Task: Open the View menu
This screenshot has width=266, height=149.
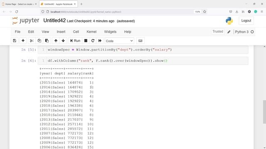Action: [x=45, y=32]
